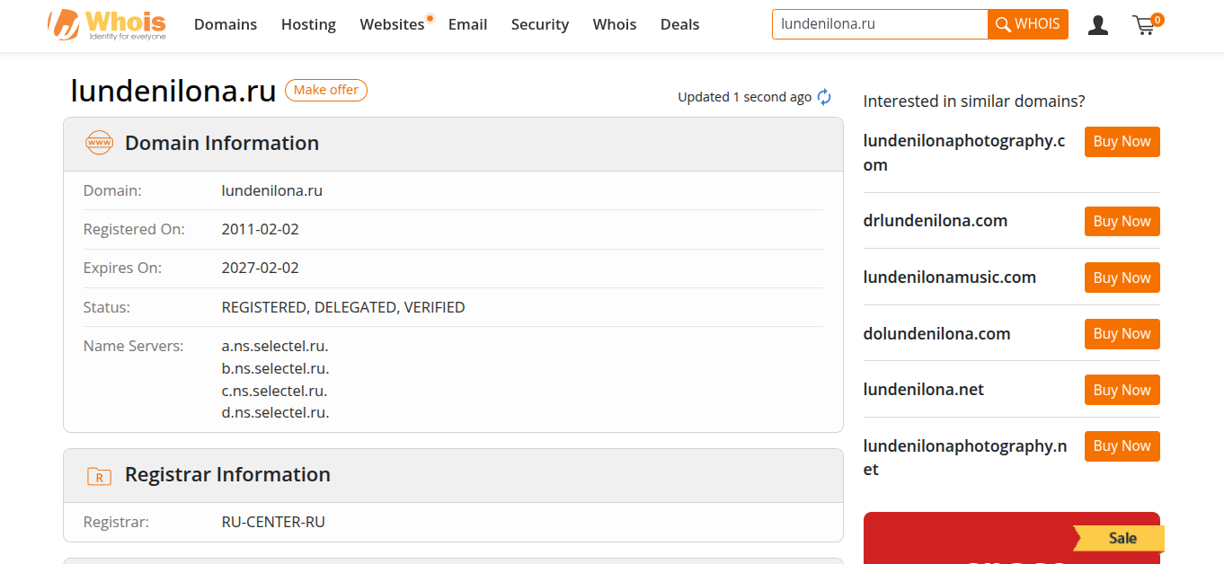Click the registrar value RU-CENTER-RU

(273, 522)
